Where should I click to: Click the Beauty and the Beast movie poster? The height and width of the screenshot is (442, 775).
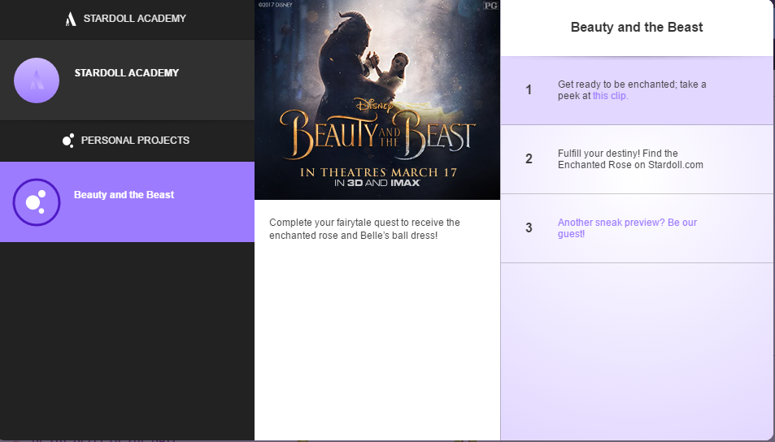click(x=377, y=100)
